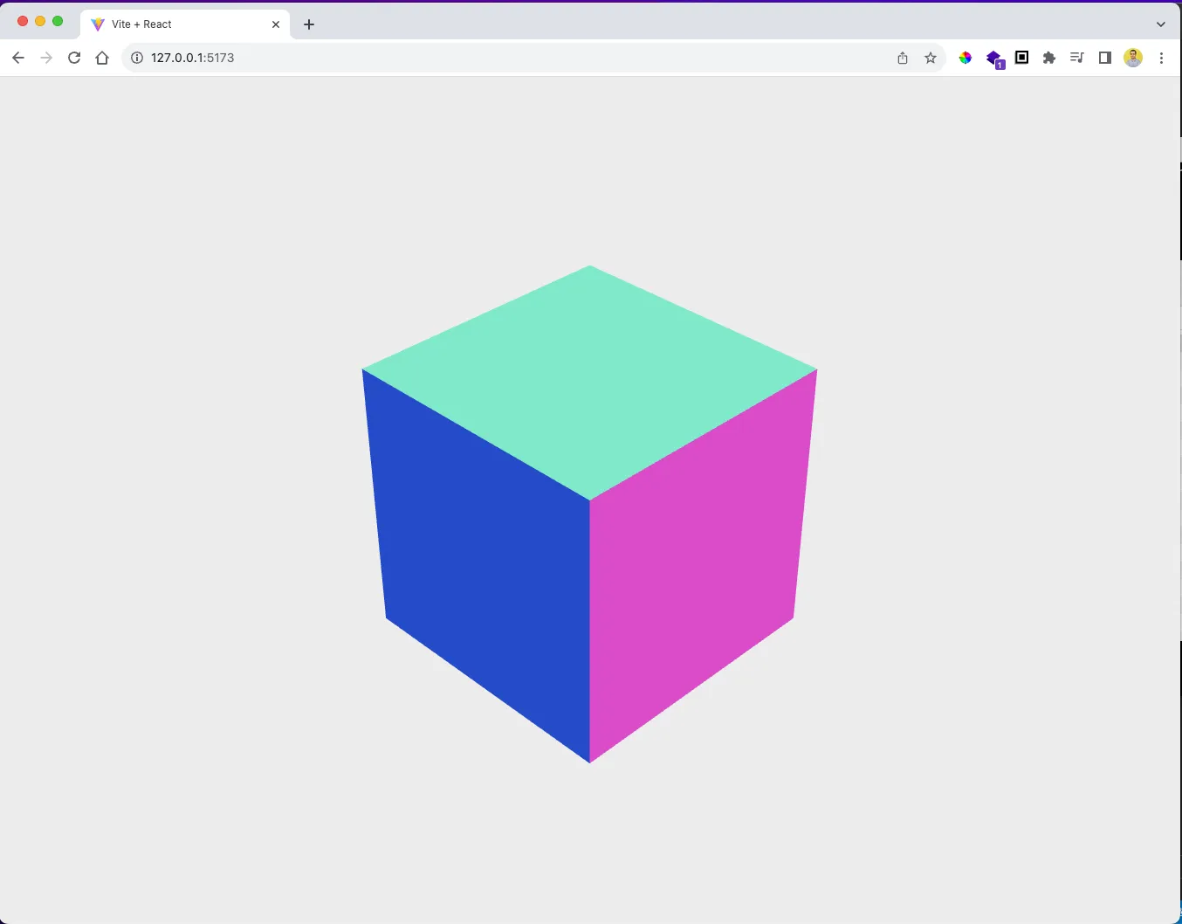Share this page using the share icon
Screen dimensions: 1182x924
903,58
